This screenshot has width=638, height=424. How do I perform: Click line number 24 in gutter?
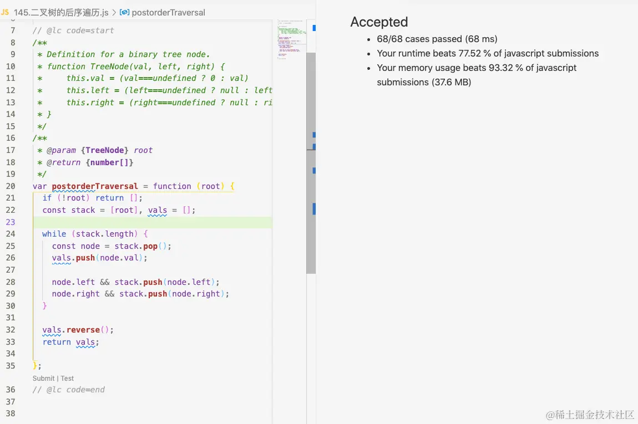10,234
